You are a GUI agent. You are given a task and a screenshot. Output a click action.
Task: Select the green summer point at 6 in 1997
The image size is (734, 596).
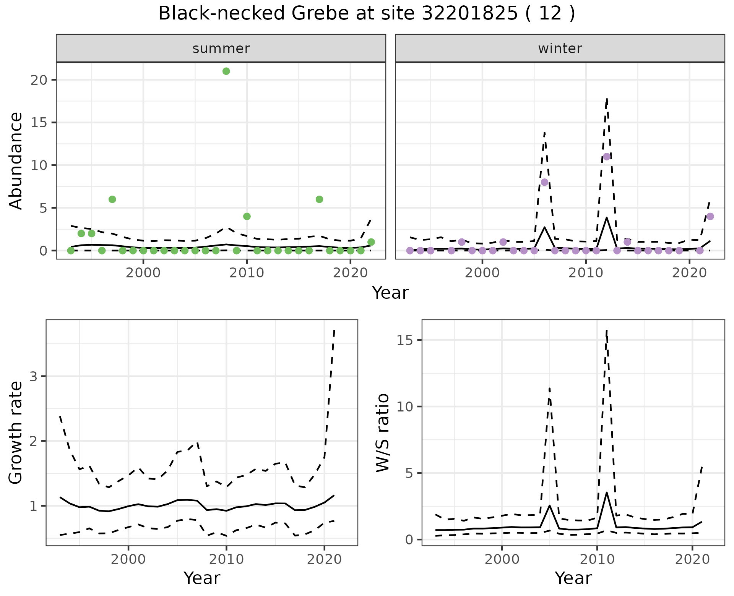(112, 199)
